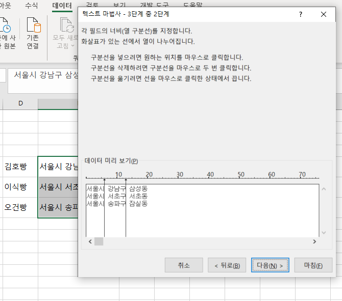Click the second break line arrow on ruler
Screen dimensions: 342x301
(x=126, y=180)
